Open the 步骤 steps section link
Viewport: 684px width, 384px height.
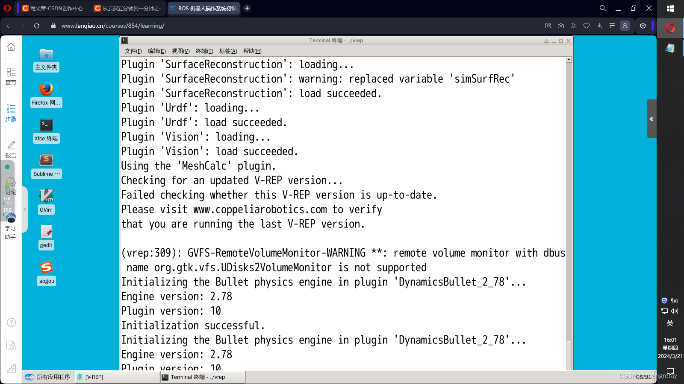(11, 113)
